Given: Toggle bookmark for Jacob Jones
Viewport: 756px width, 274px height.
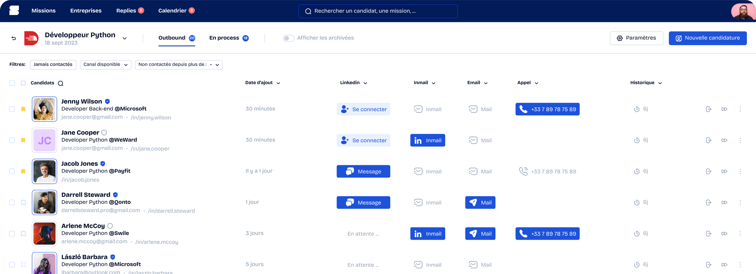Looking at the screenshot, I should coord(23,171).
